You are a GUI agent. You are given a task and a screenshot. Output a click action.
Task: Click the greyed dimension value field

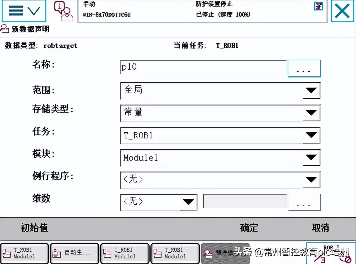[x=245, y=201]
